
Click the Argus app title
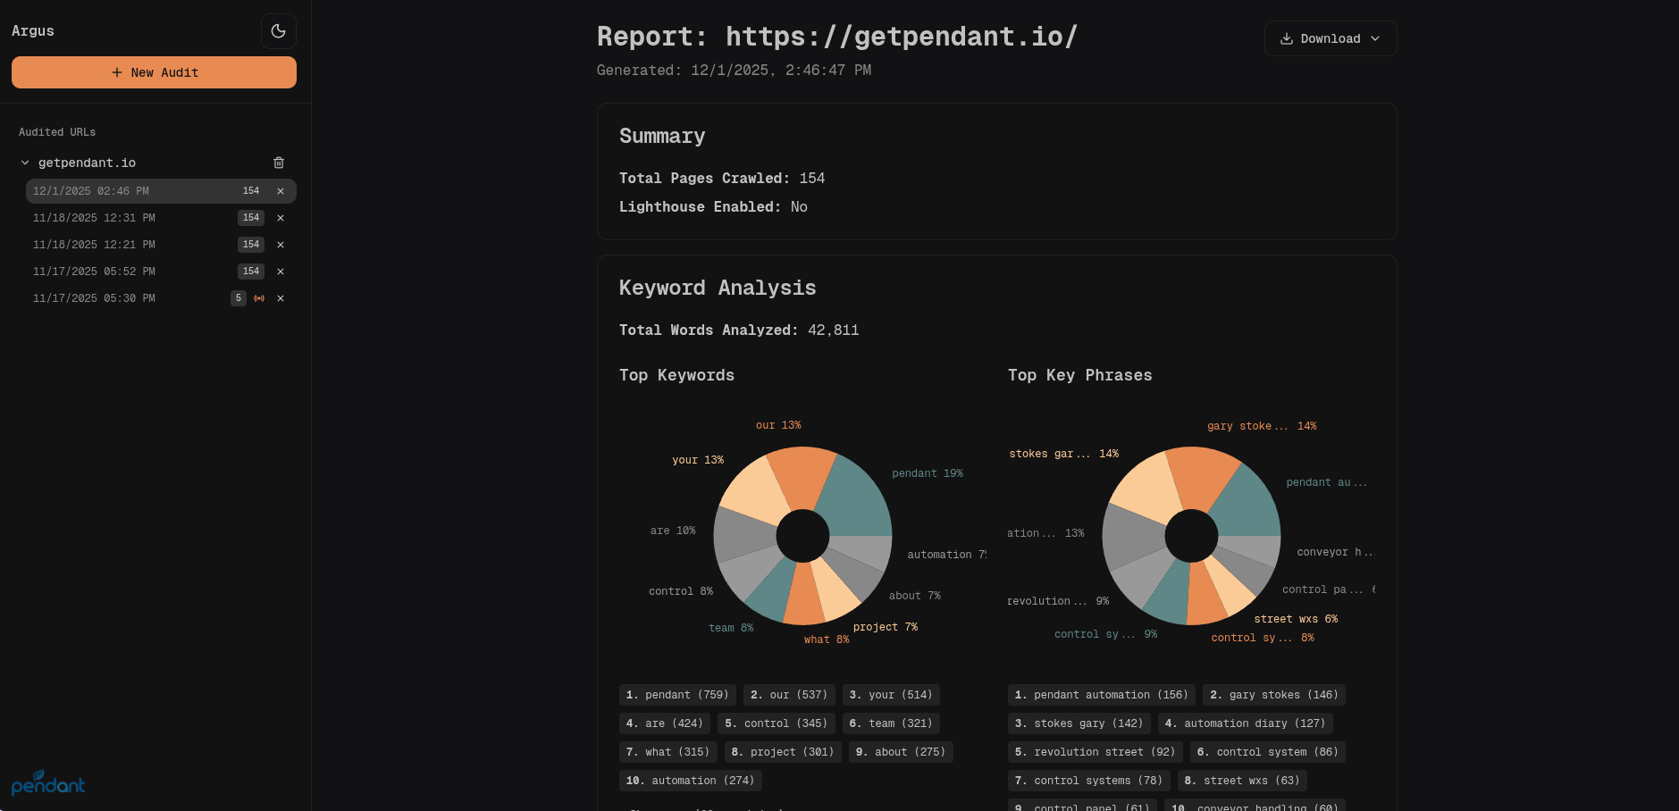click(33, 31)
